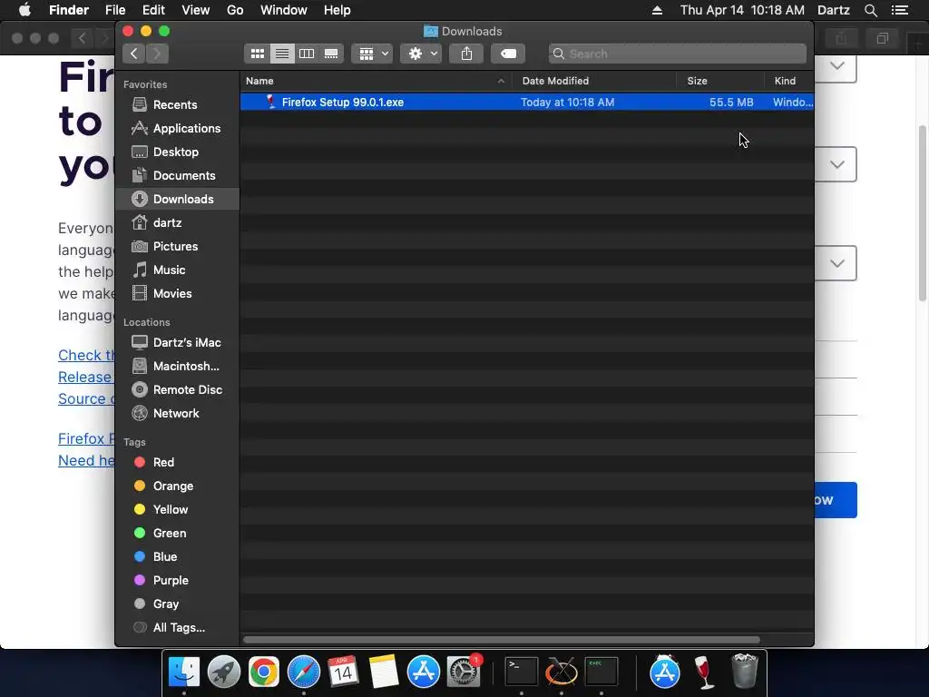This screenshot has width=929, height=697.
Task: Open Calendar from the Dock
Action: (x=343, y=672)
